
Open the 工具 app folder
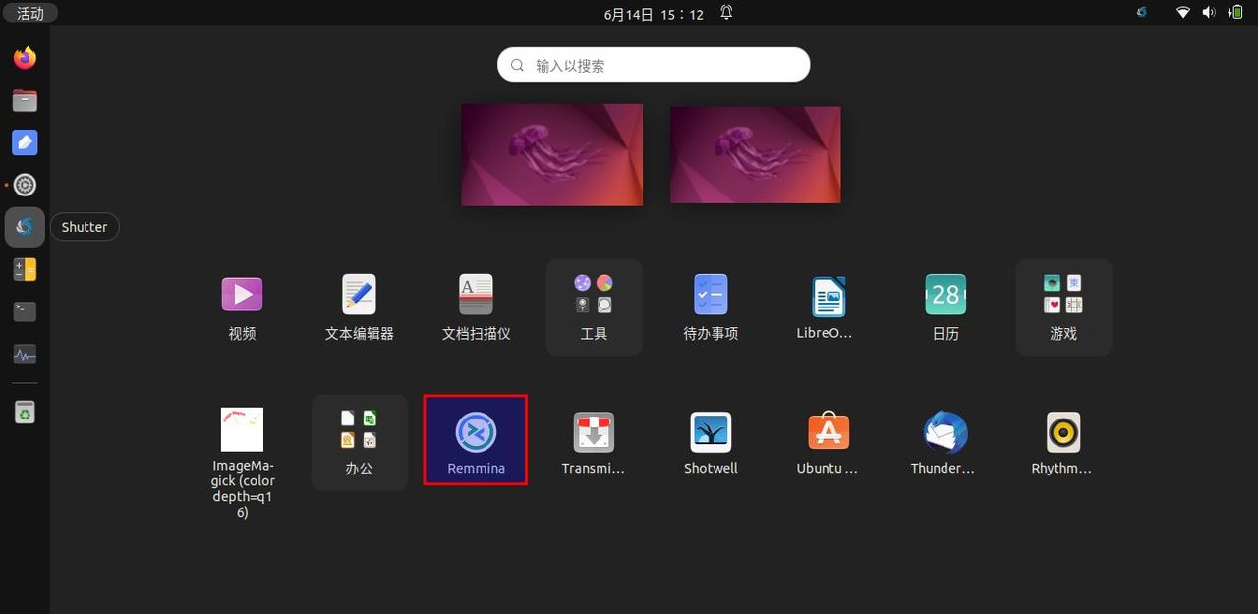593,295
